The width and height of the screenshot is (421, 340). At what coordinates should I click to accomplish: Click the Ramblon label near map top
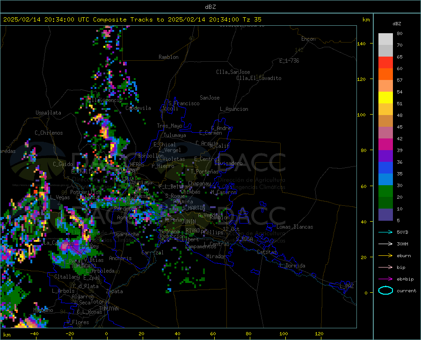coord(168,57)
